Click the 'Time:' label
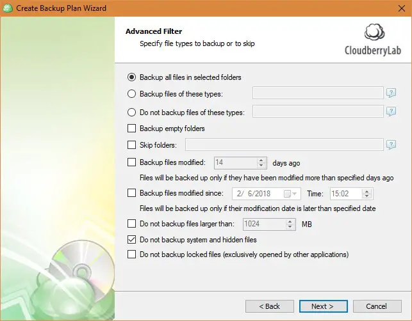The width and height of the screenshot is (412, 321). pos(315,194)
